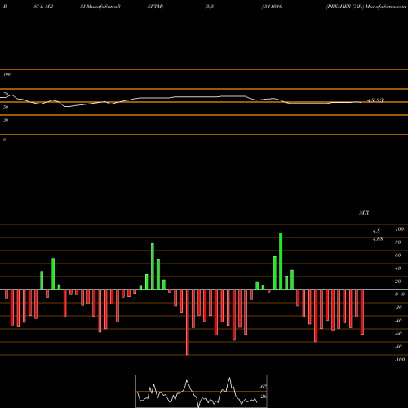408x408 pixels.
Task: Click the 100 axis label in RSI panel
Action: click(x=7, y=74)
